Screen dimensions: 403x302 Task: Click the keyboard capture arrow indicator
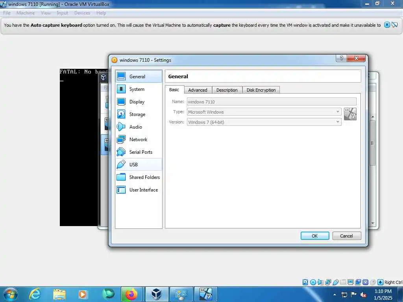(x=381, y=282)
